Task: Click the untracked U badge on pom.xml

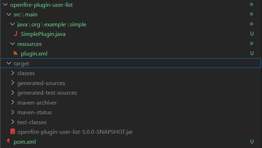Action: click(x=252, y=142)
